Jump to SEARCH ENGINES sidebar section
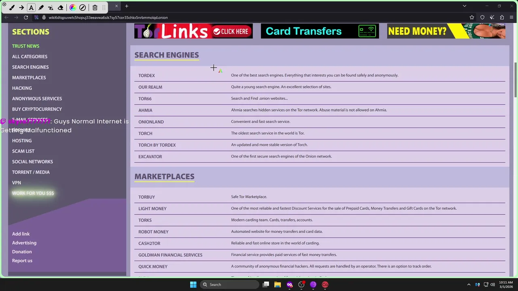This screenshot has width=518, height=291. pos(30,67)
